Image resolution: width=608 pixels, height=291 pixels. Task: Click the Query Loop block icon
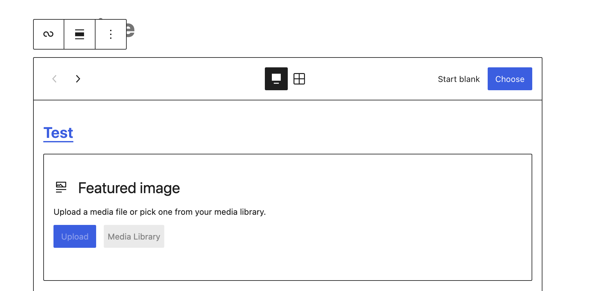coord(48,34)
